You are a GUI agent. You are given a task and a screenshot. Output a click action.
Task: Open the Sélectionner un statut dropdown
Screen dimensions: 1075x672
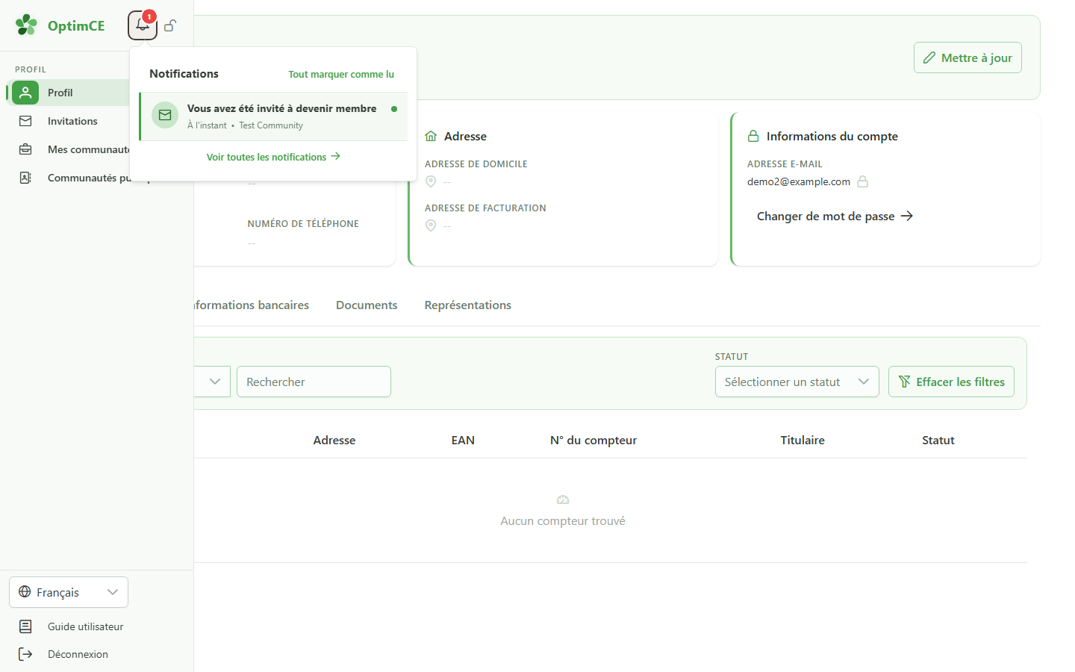coord(797,382)
